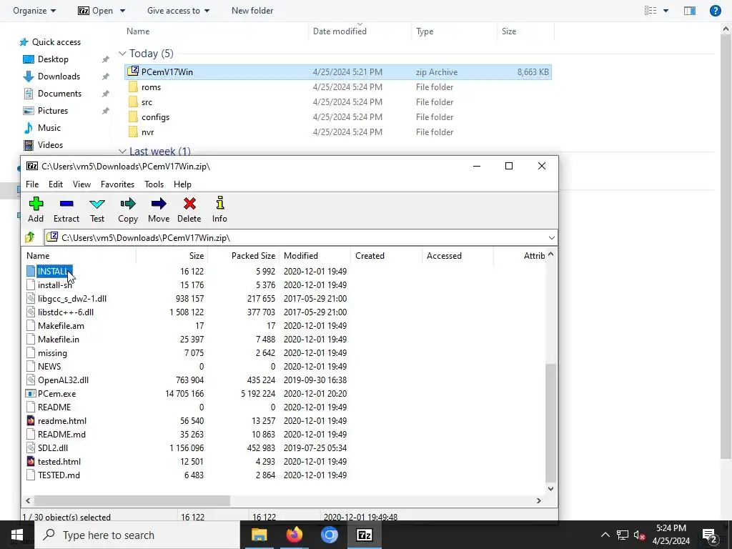This screenshot has height=549, width=732.
Task: Show hidden system tray icons
Action: 605,535
